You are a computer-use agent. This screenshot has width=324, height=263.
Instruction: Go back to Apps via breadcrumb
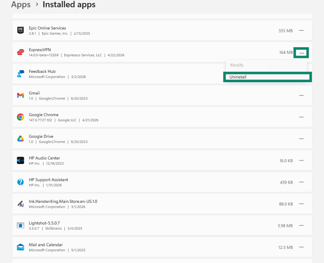[21, 5]
